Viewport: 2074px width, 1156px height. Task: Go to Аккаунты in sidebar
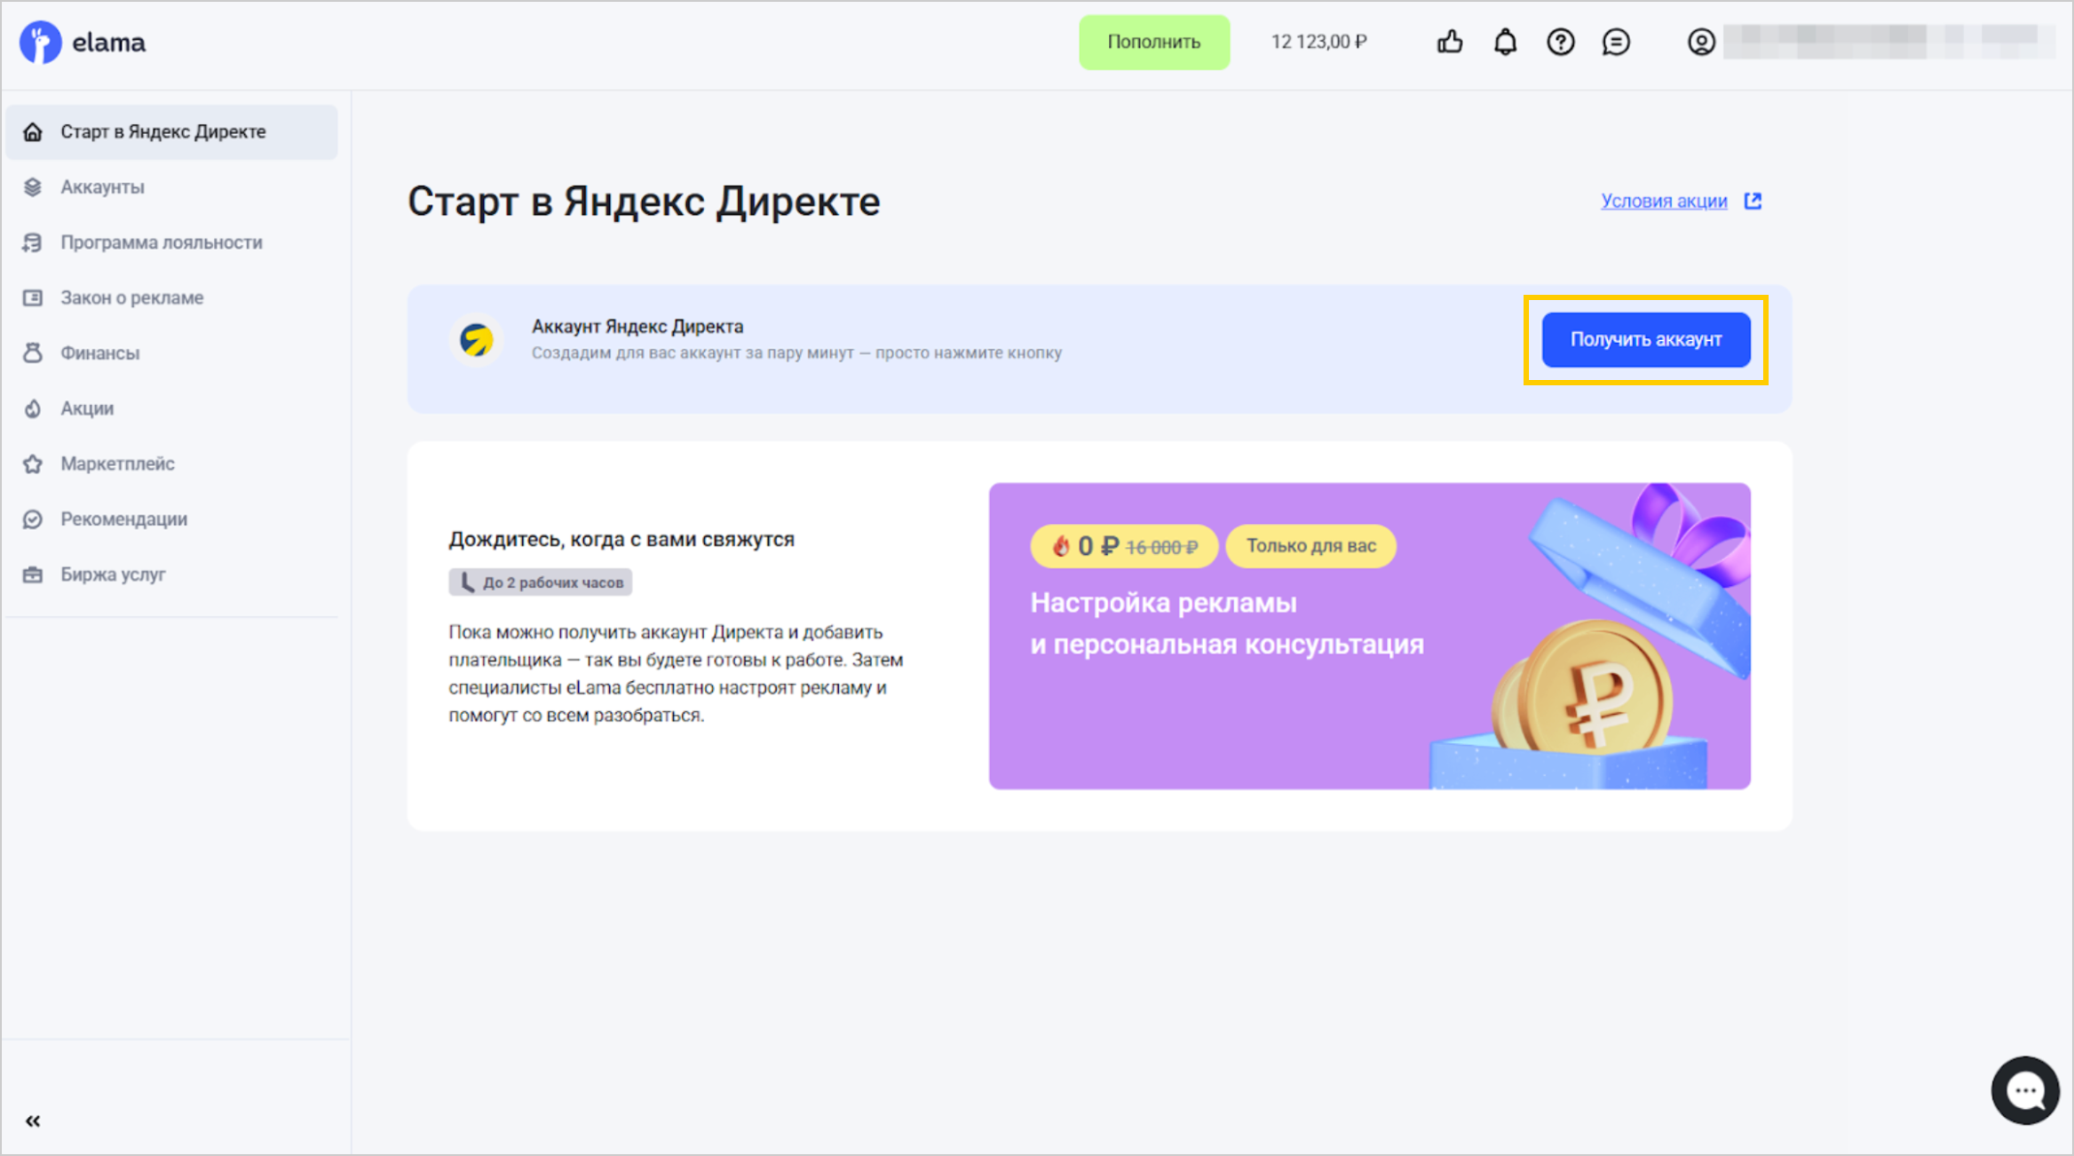point(102,187)
